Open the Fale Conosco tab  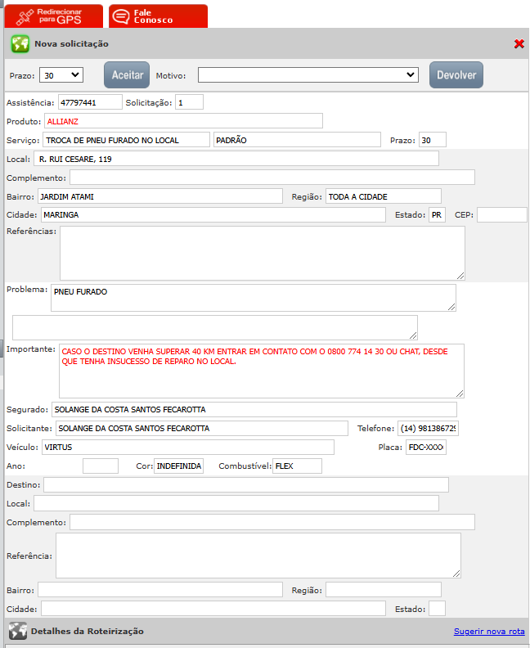click(x=157, y=16)
